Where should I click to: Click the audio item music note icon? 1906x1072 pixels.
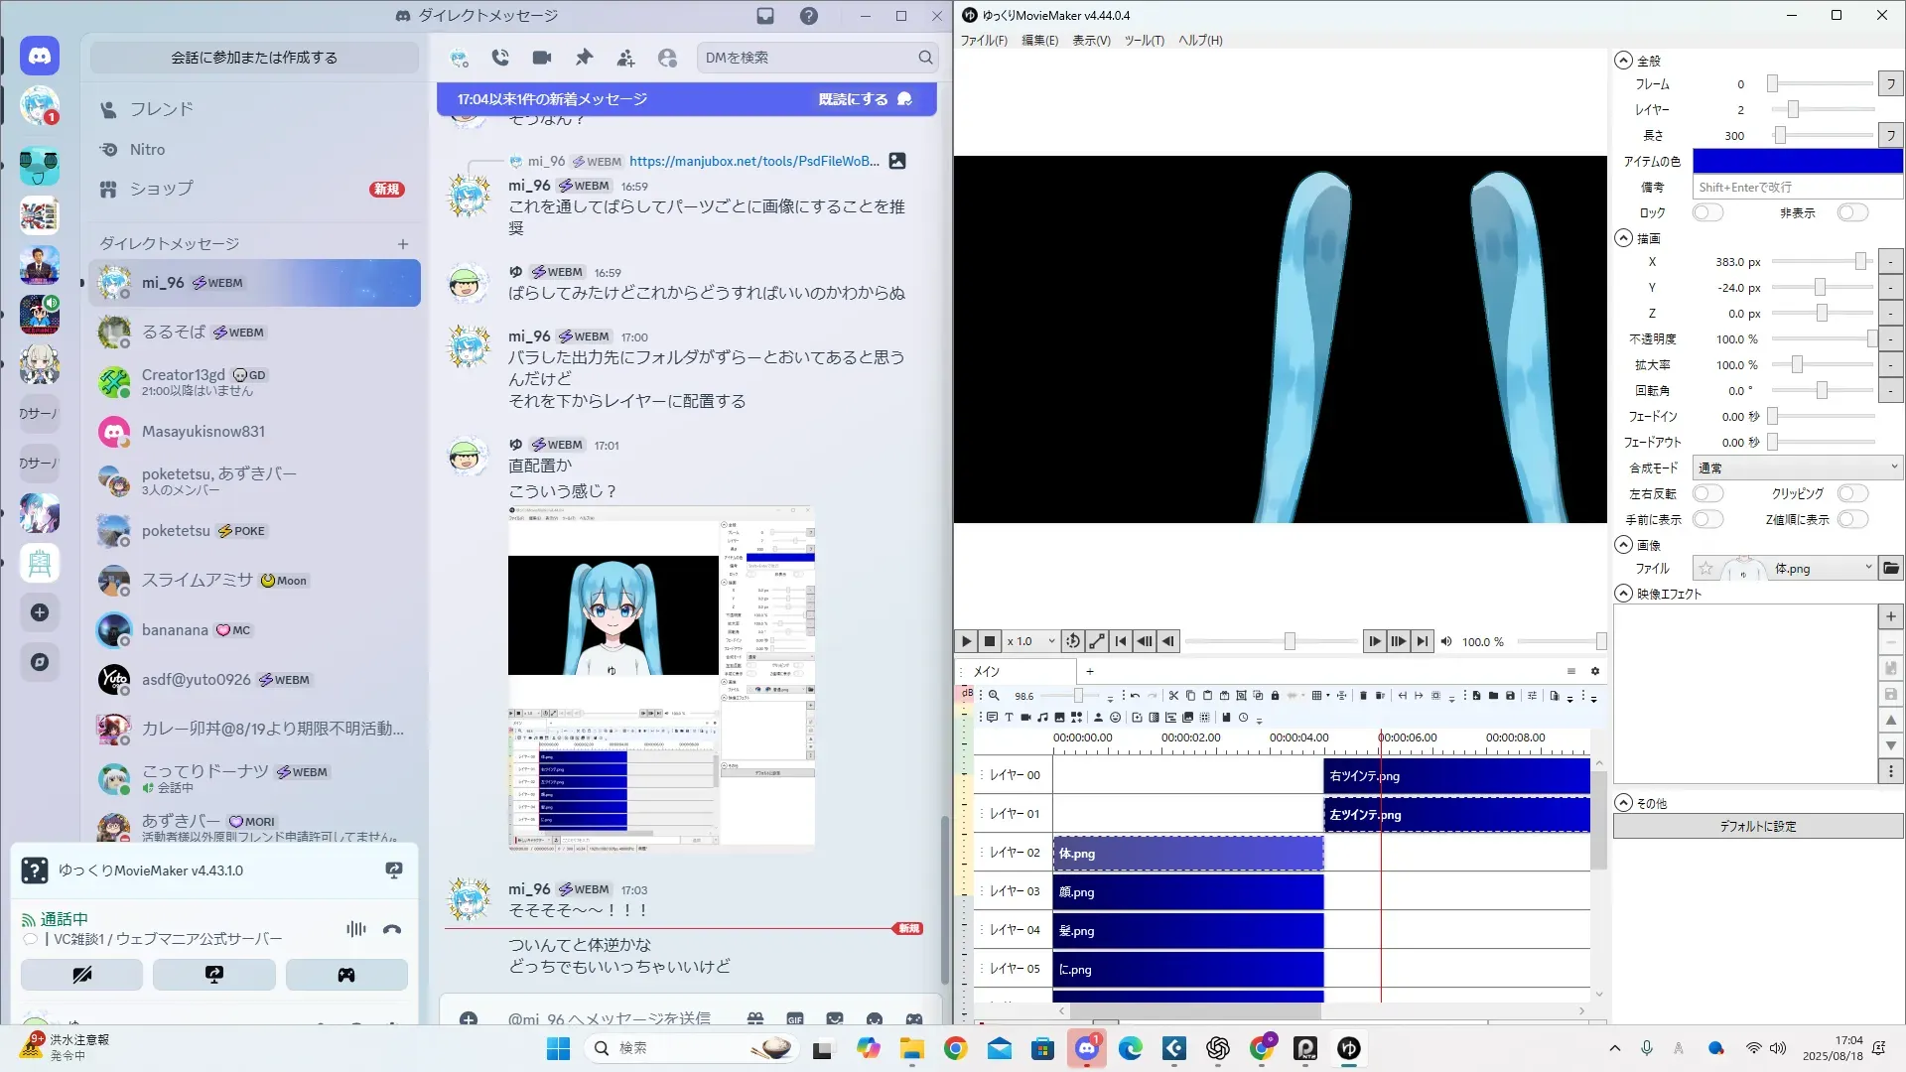point(1042,718)
